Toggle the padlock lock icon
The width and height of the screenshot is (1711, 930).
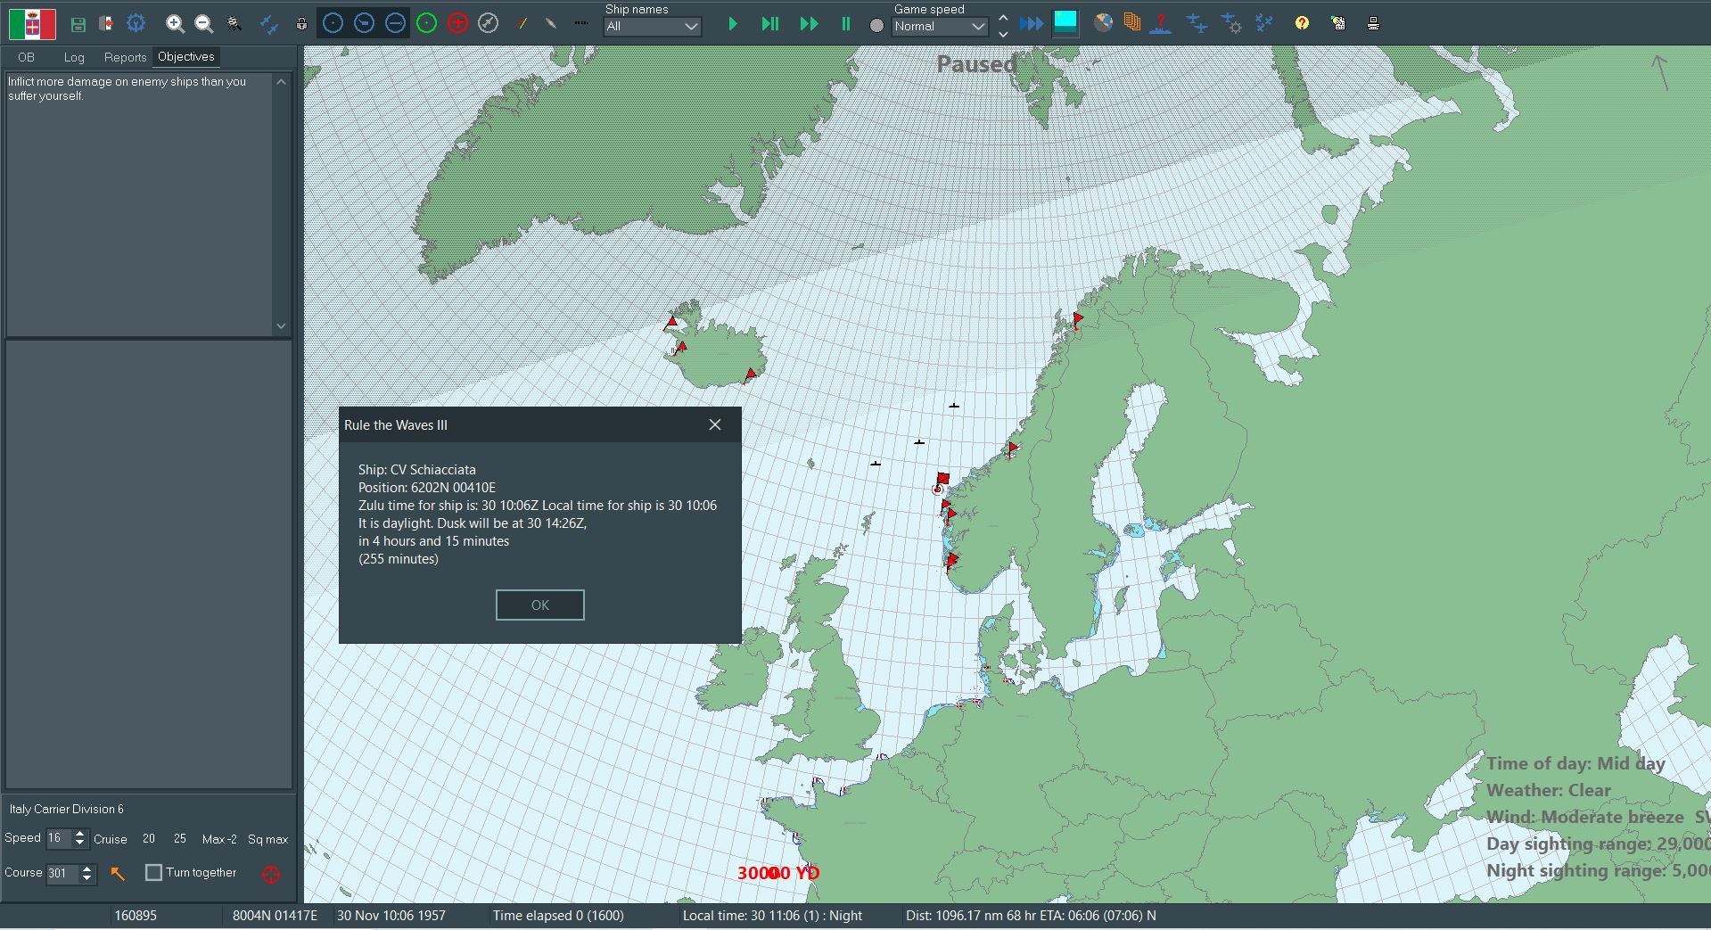click(x=301, y=24)
